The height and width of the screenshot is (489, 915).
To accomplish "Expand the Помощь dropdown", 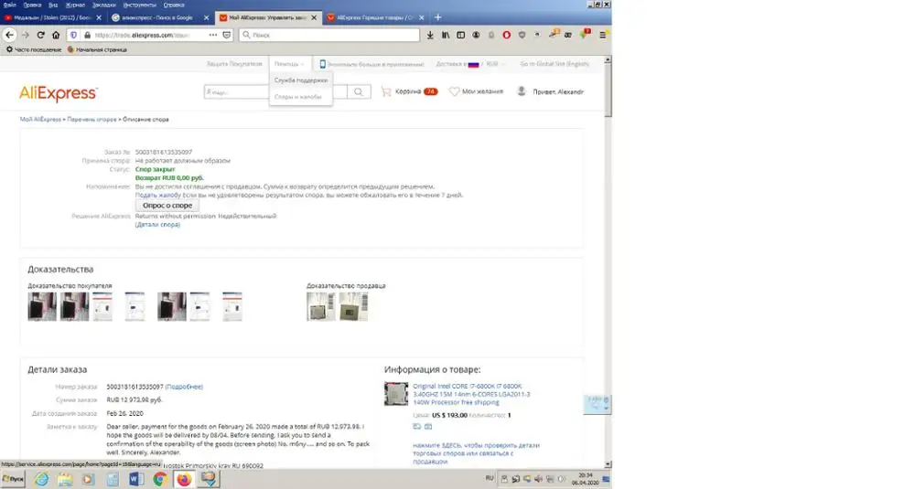I will click(x=289, y=64).
